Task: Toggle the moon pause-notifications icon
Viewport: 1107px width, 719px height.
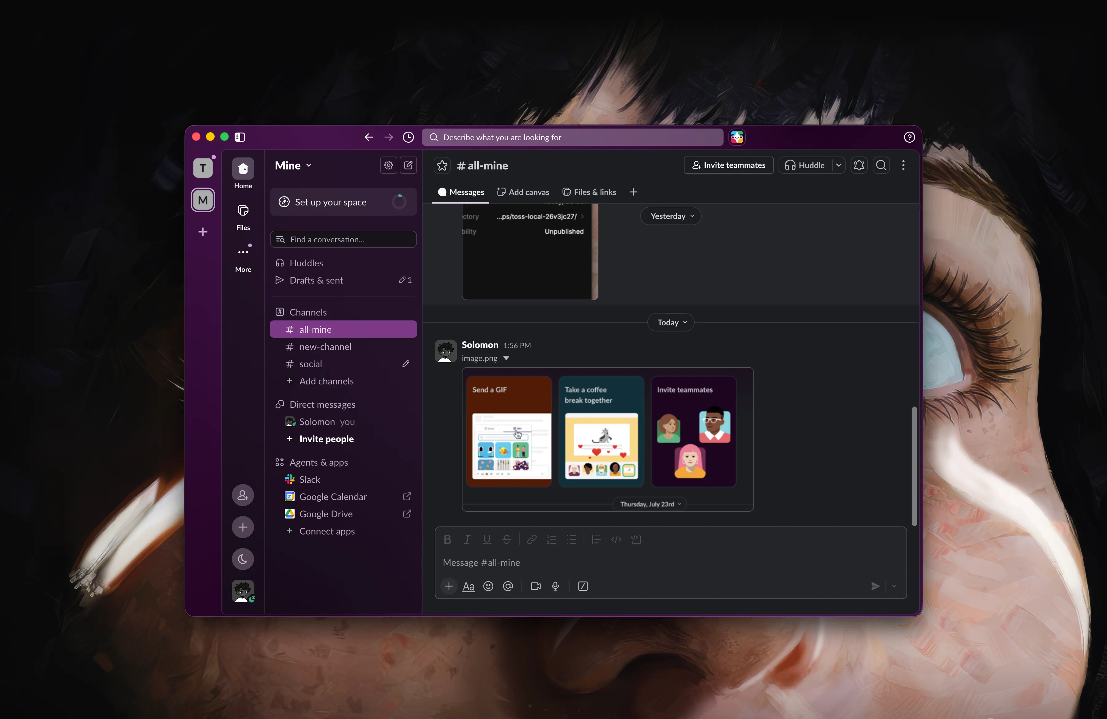Action: pyautogui.click(x=243, y=559)
